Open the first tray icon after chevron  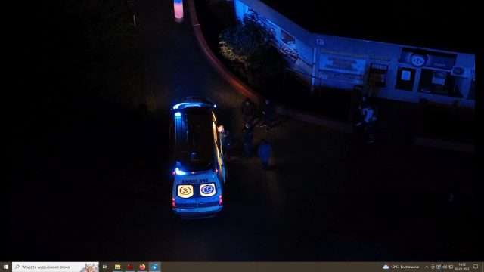pos(433,267)
